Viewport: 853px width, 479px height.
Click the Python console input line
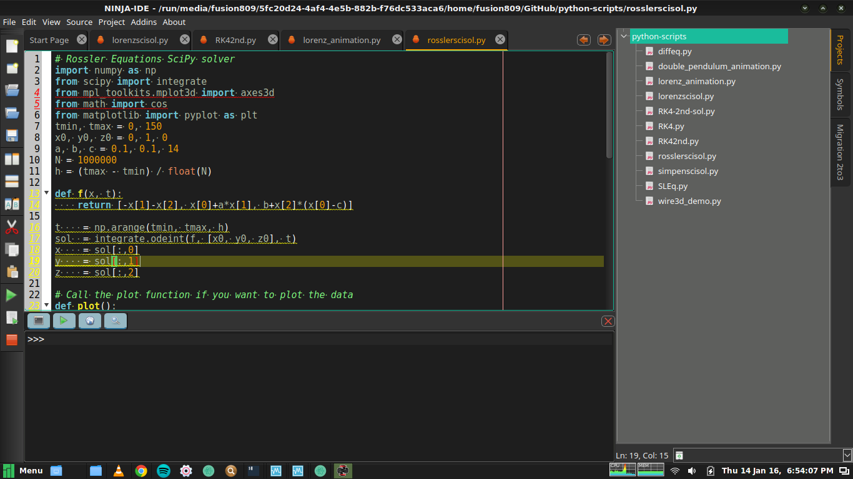pyautogui.click(x=319, y=339)
